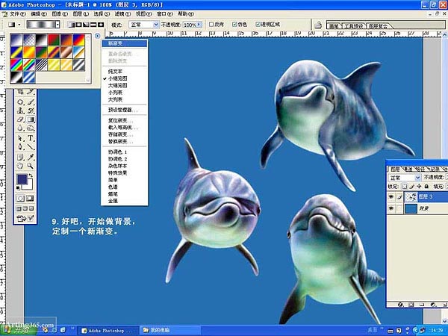Screen dimensions: 448x336
Task: Select the Gradient tool in the toolbox
Action: pos(31,119)
